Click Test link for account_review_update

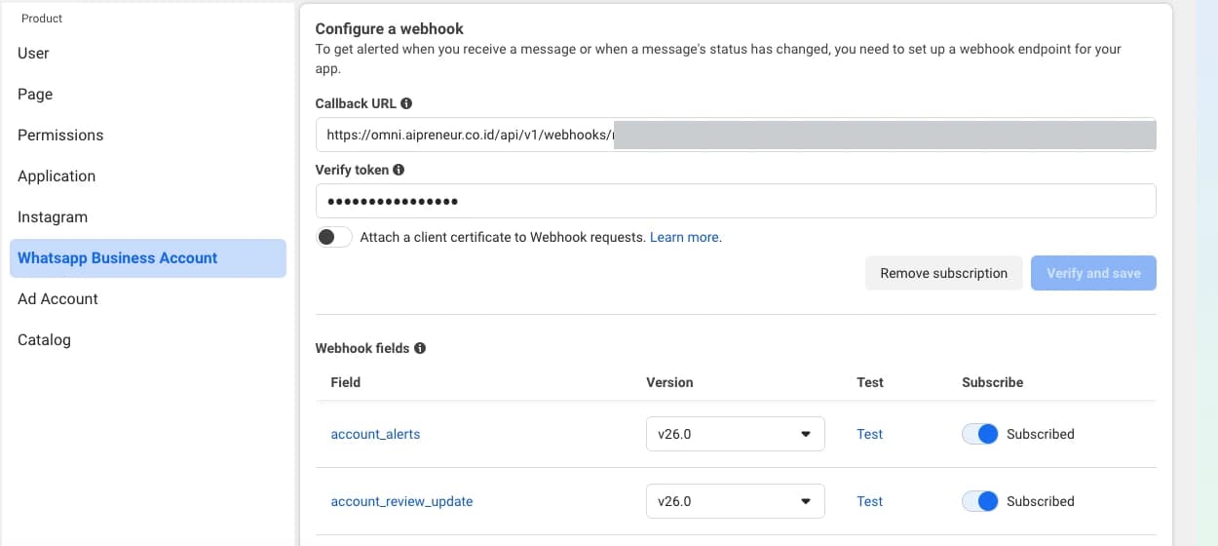pyautogui.click(x=870, y=501)
